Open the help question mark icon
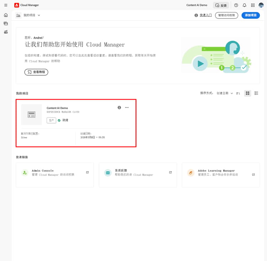Screen dimensions: 267x261 [x=236, y=5]
